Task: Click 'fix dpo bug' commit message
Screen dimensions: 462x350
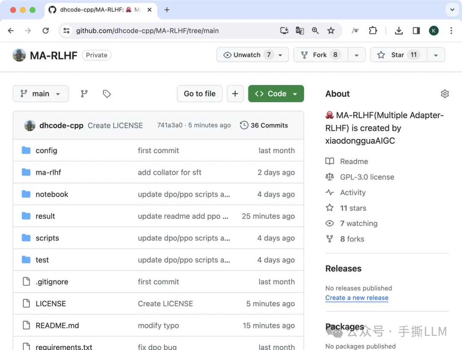Action: point(157,347)
